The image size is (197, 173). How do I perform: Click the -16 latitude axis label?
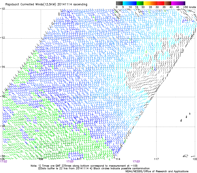tap(2, 96)
